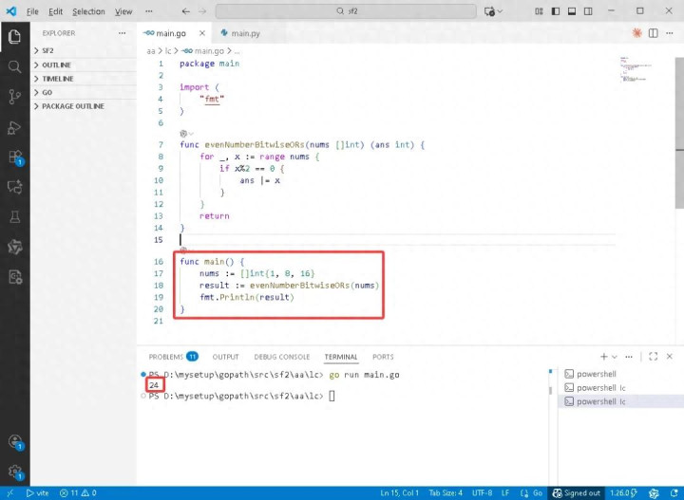Open the Extensions view
Viewport: 684px width, 500px height.
point(14,157)
